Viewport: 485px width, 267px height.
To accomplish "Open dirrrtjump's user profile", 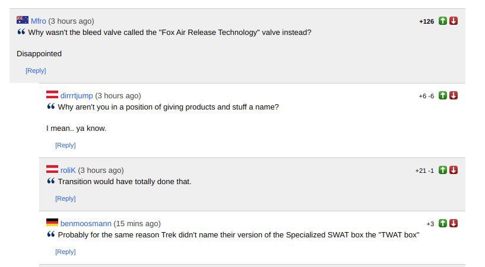I will click(x=77, y=95).
